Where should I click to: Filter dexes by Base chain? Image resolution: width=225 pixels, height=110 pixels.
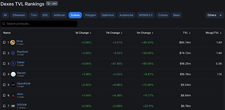coord(176,15)
